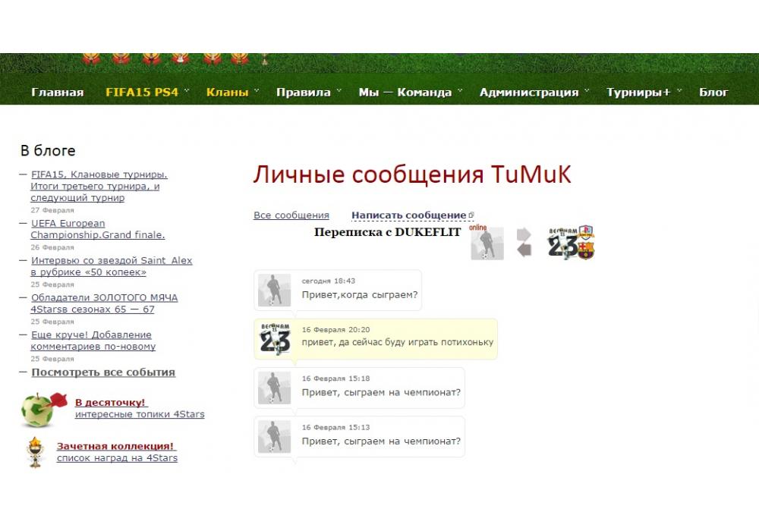Click the PlayStation badge icon
This screenshot has height=531, width=759.
pyautogui.click(x=586, y=233)
